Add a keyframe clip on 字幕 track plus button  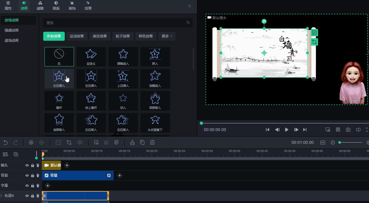(48, 186)
